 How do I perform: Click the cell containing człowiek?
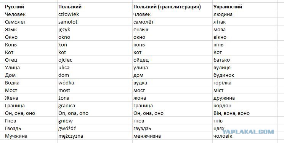[x=95, y=14]
